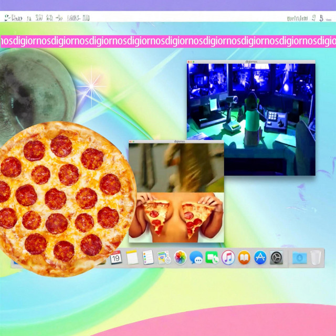Click the control room video window content
336x336 pixels.
[251, 119]
